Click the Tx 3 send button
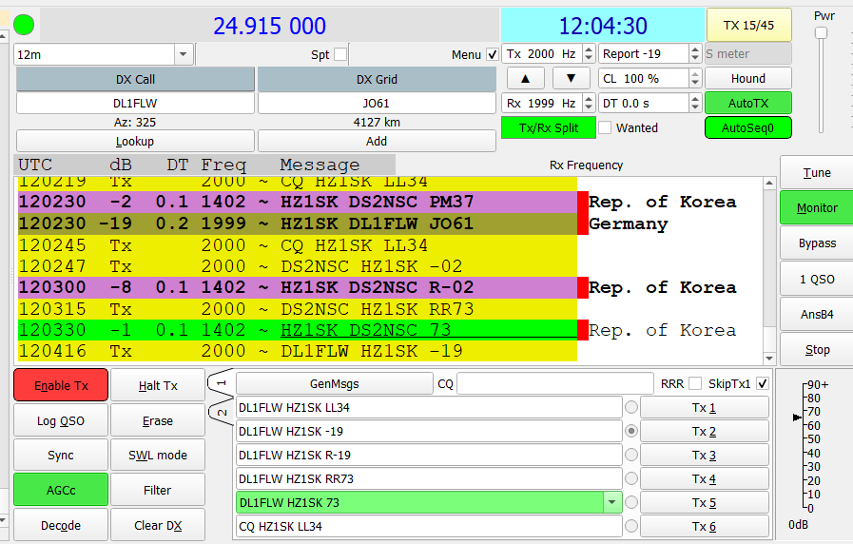The width and height of the screenshot is (853, 544). click(x=705, y=455)
